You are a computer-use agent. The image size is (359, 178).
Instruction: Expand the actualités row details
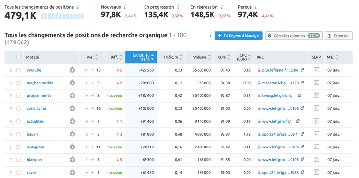pyautogui.click(x=11, y=121)
